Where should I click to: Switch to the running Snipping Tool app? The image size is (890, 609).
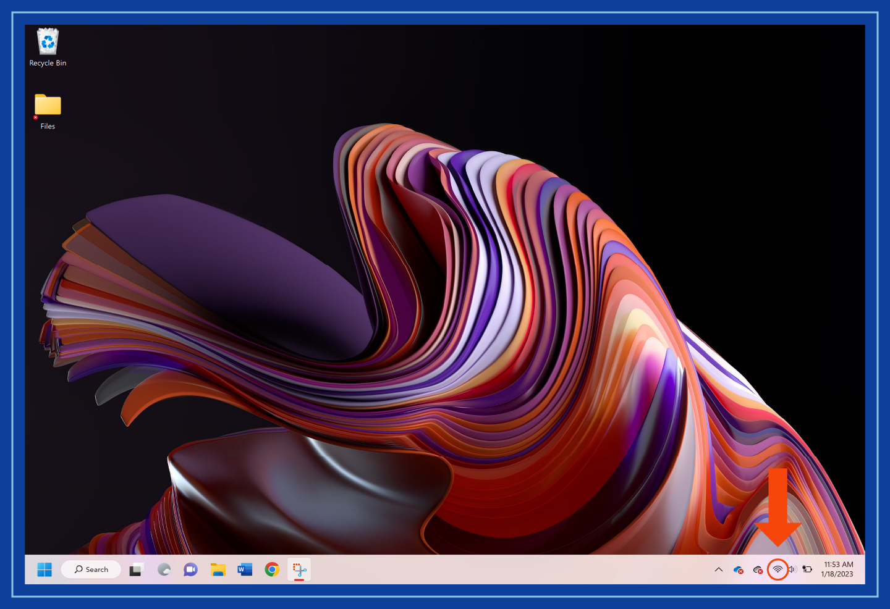tap(299, 569)
